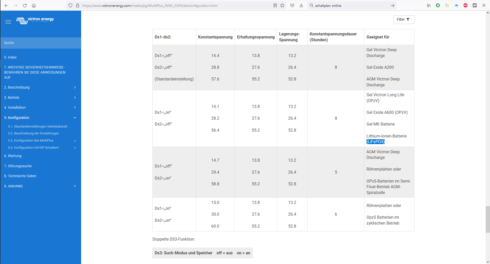Viewport: 490px width, 264px height.
Task: Open the 0. Index page
Action: click(x=10, y=57)
